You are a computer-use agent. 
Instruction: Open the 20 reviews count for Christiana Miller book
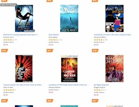[106, 40]
